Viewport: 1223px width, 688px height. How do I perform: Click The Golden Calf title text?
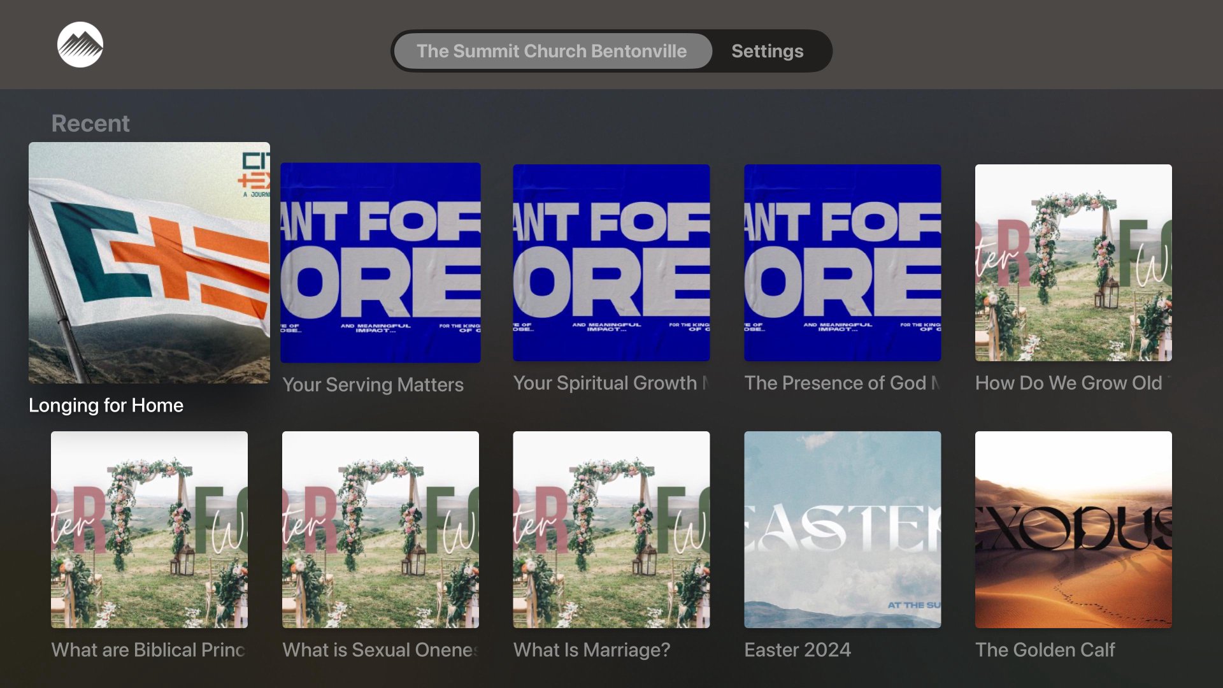[1045, 650]
